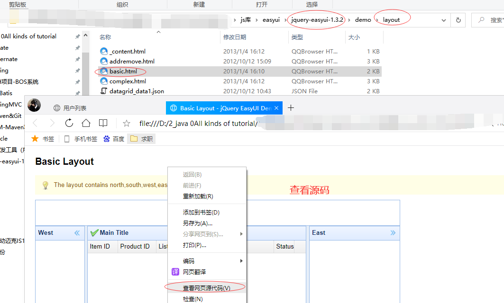Sort files by 名称 column header
The width and height of the screenshot is (504, 303).
click(x=105, y=37)
